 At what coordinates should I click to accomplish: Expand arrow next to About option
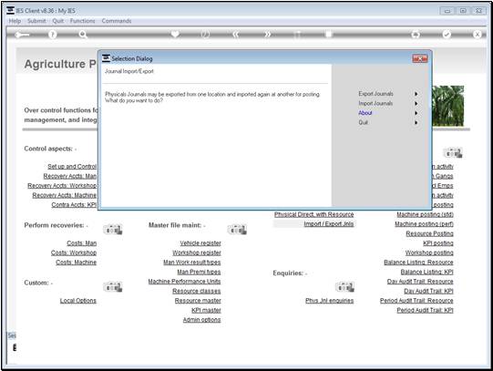pos(416,113)
